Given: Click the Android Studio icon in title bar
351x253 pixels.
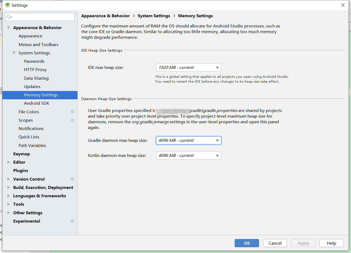Looking at the screenshot, I should [x=8, y=5].
